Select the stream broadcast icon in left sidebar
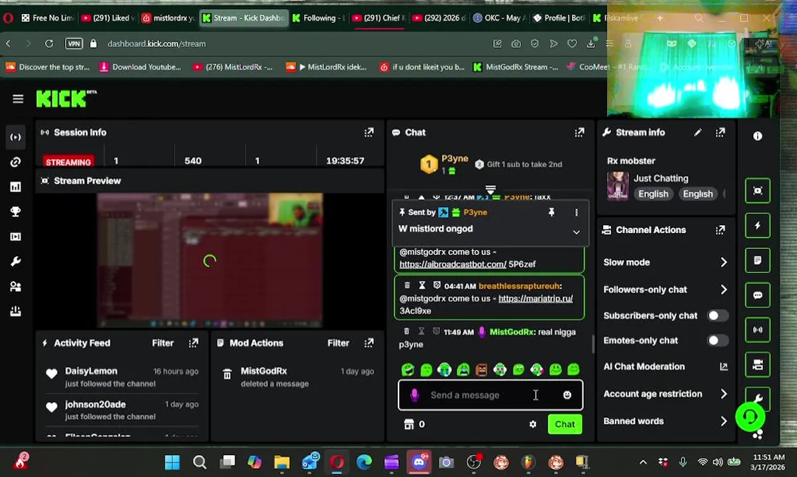 click(x=15, y=137)
